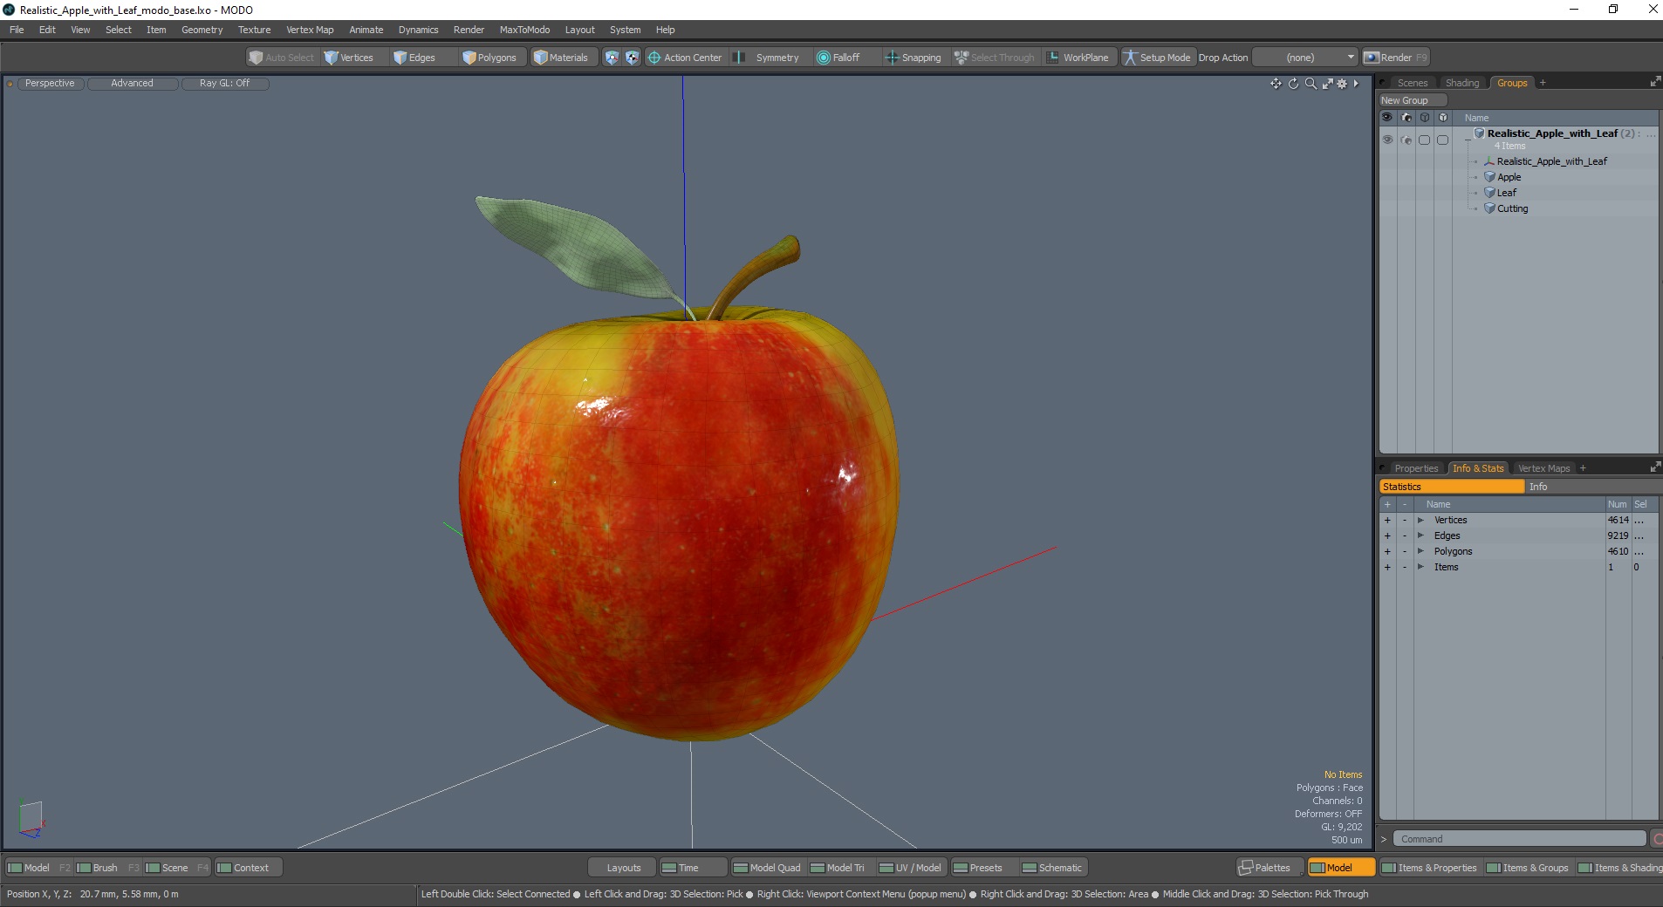The height and width of the screenshot is (907, 1663).
Task: Toggle render camera for Realistic_Apple_with_Leaf group
Action: pyautogui.click(x=1406, y=140)
